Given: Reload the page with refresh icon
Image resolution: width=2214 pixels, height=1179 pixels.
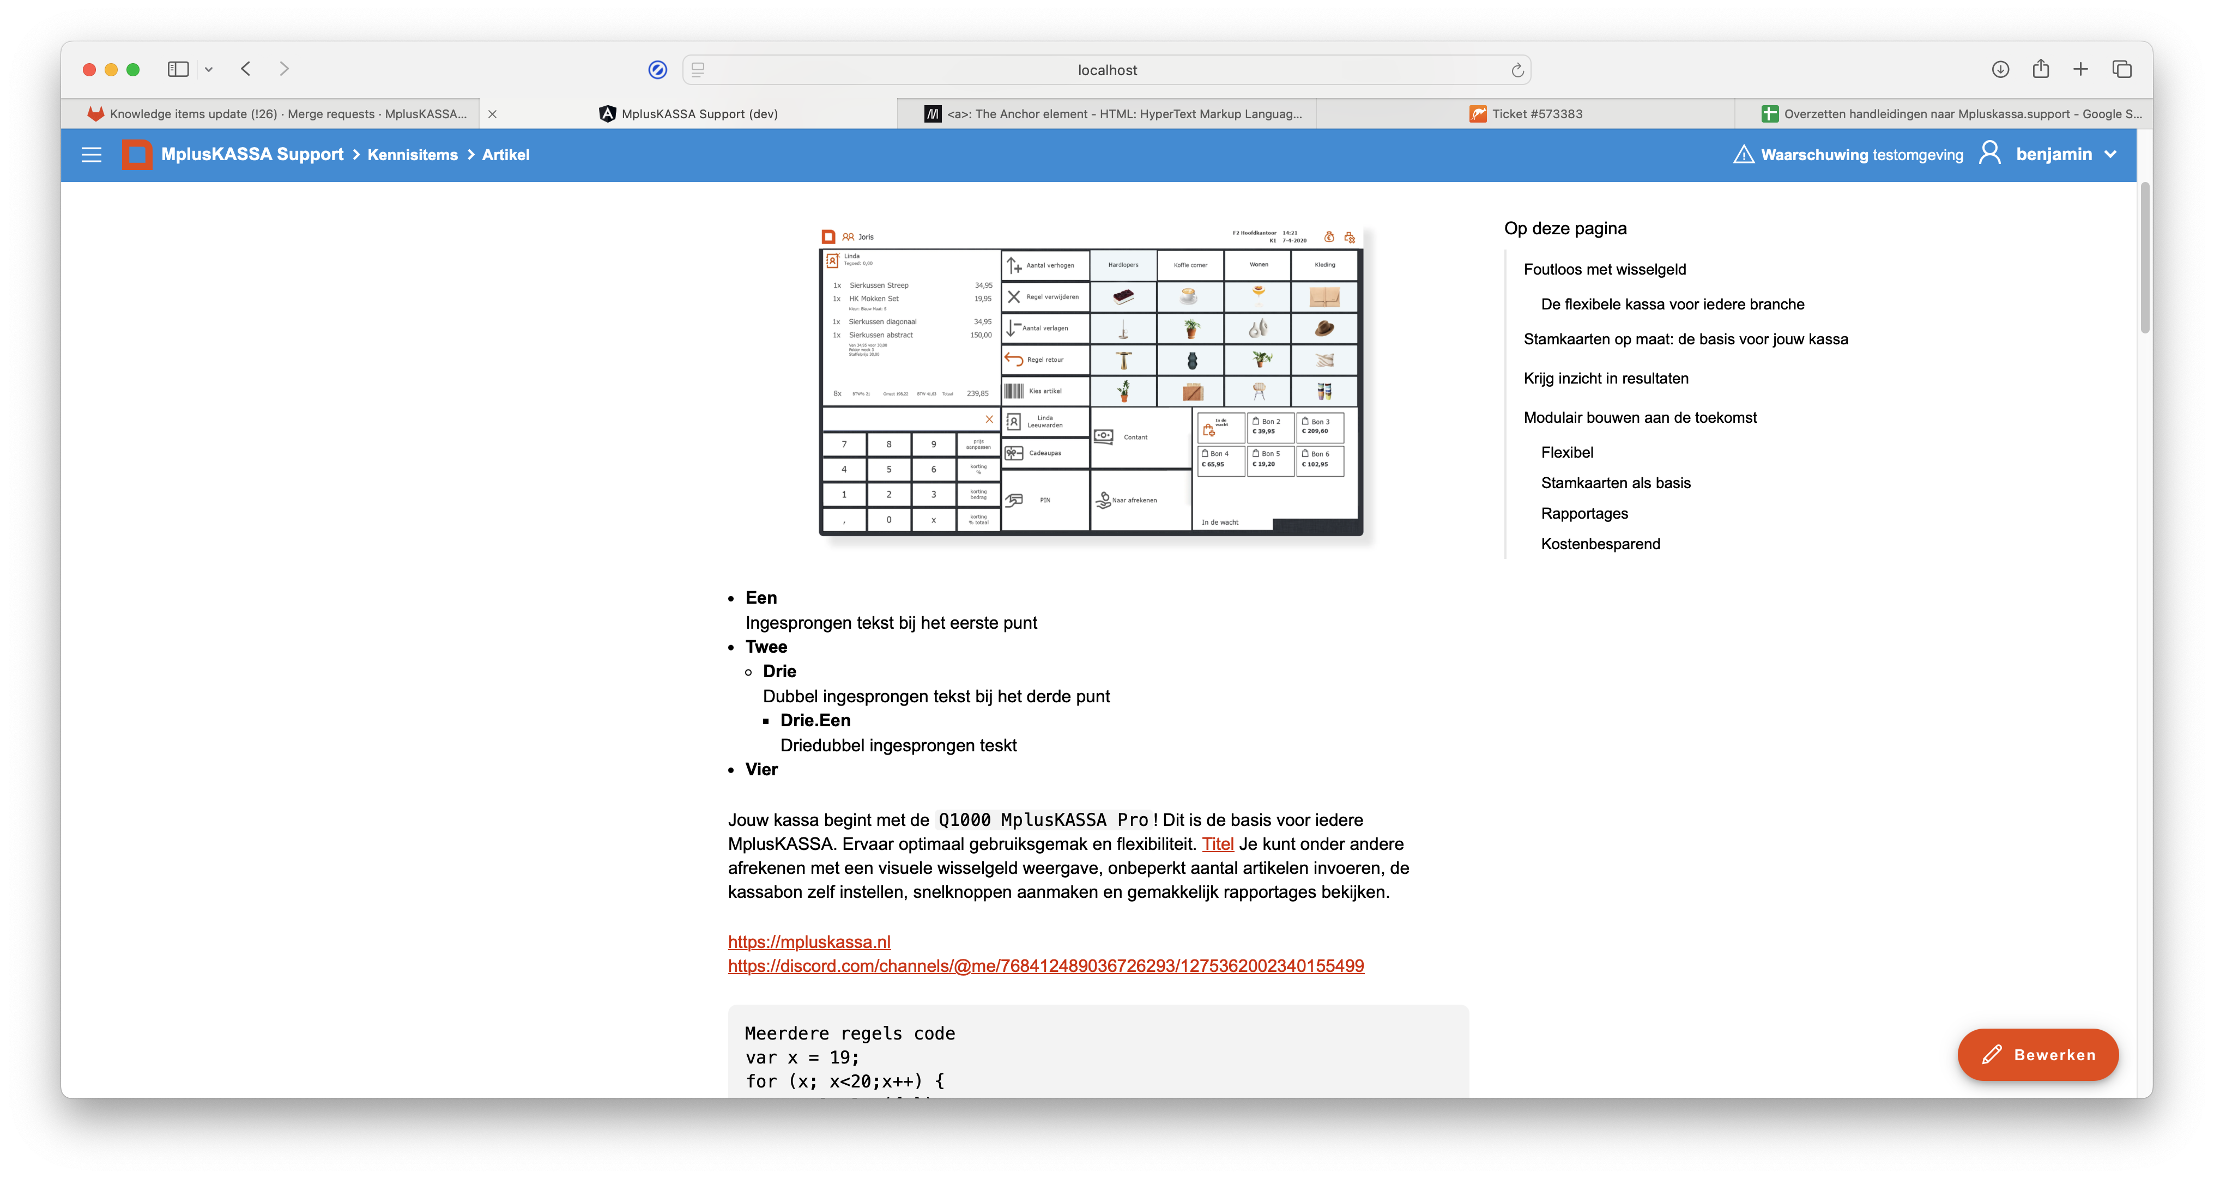Looking at the screenshot, I should click(x=1517, y=70).
